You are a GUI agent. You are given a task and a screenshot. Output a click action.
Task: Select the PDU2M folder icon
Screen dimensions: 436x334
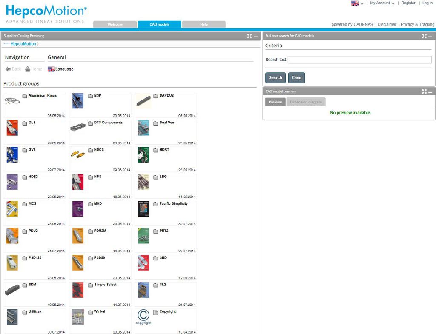click(x=90, y=231)
